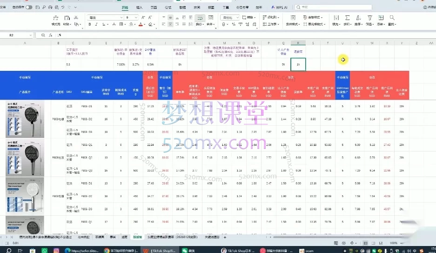This screenshot has width=436, height=253.
Task: Click the Print icon in the quick access bar
Action: pos(50,7)
